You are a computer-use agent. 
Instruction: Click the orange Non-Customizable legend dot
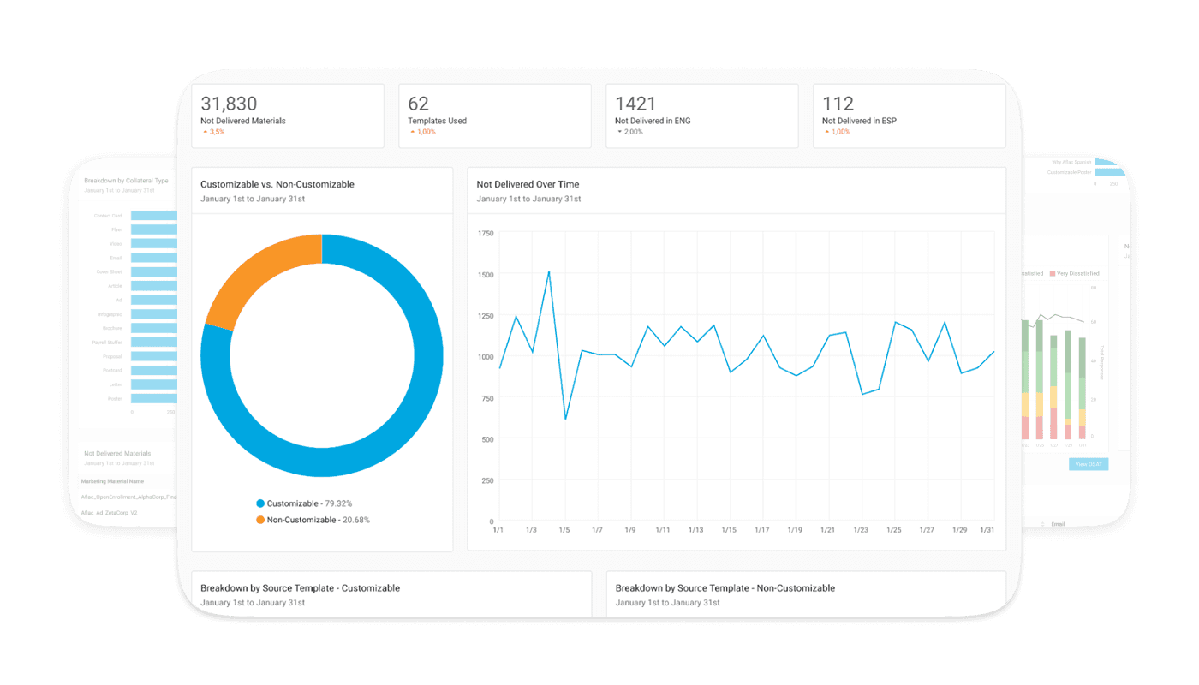260,520
